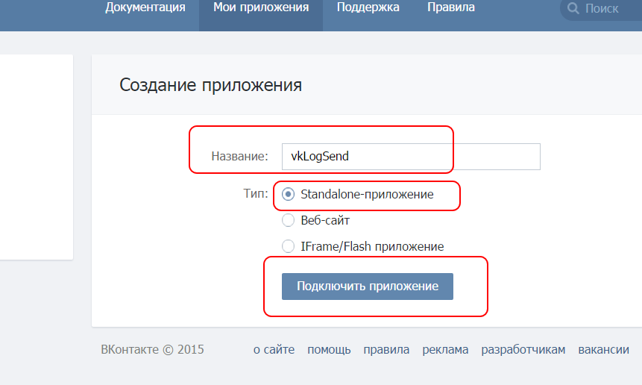Open the Документация menu item
Screen dimensions: 642x385
[x=145, y=7]
